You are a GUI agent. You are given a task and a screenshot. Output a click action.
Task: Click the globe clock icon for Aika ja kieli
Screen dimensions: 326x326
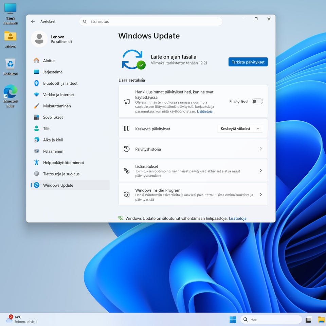(x=36, y=140)
